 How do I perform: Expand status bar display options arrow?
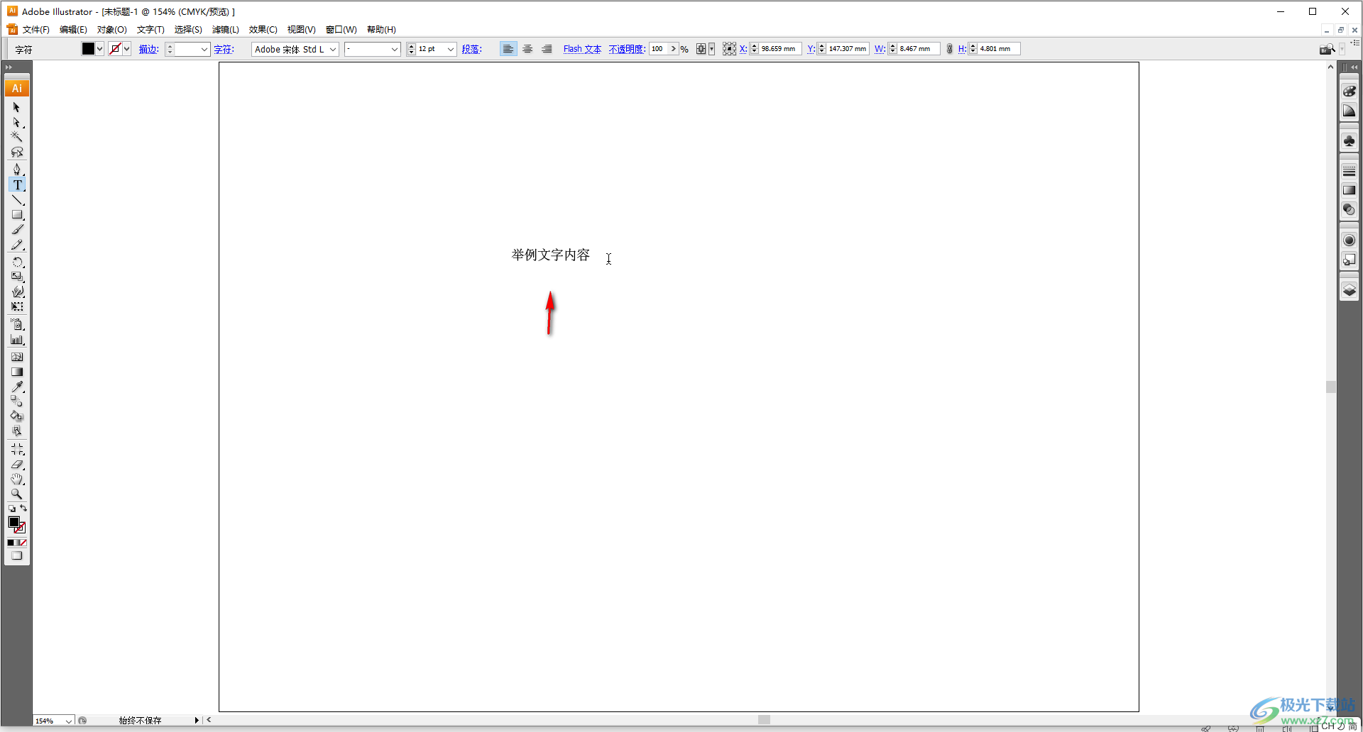[197, 721]
